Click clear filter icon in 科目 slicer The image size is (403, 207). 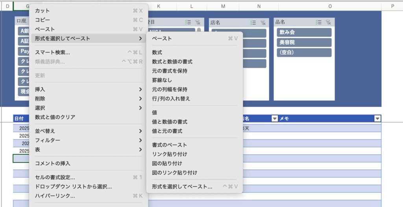tap(198, 22)
